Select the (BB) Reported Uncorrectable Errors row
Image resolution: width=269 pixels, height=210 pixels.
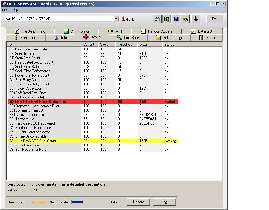click(93, 106)
